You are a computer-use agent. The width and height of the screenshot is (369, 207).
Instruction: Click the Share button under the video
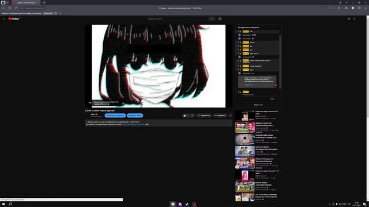coord(204,116)
